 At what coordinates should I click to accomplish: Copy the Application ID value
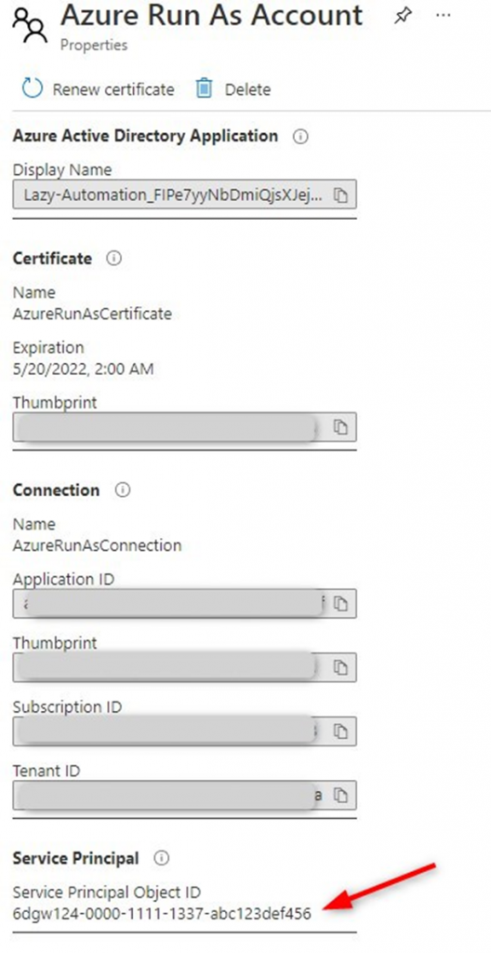pyautogui.click(x=341, y=604)
